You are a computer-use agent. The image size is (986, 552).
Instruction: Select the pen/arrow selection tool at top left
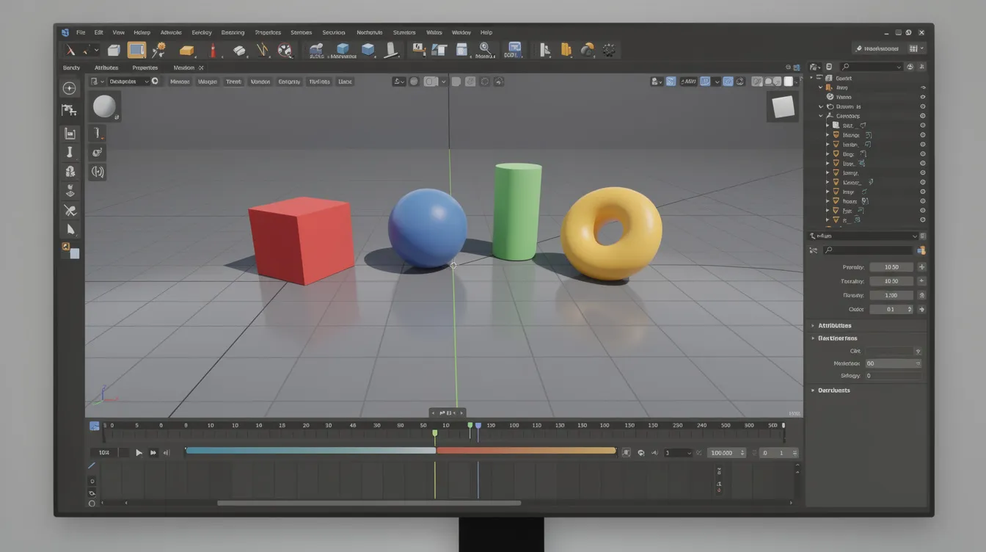(71, 49)
